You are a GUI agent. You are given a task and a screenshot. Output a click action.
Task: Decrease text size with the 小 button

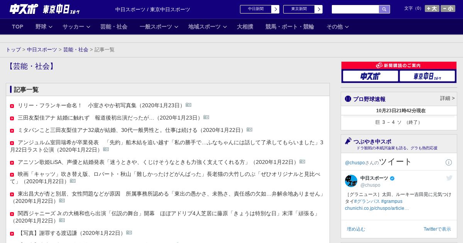pyautogui.click(x=448, y=8)
